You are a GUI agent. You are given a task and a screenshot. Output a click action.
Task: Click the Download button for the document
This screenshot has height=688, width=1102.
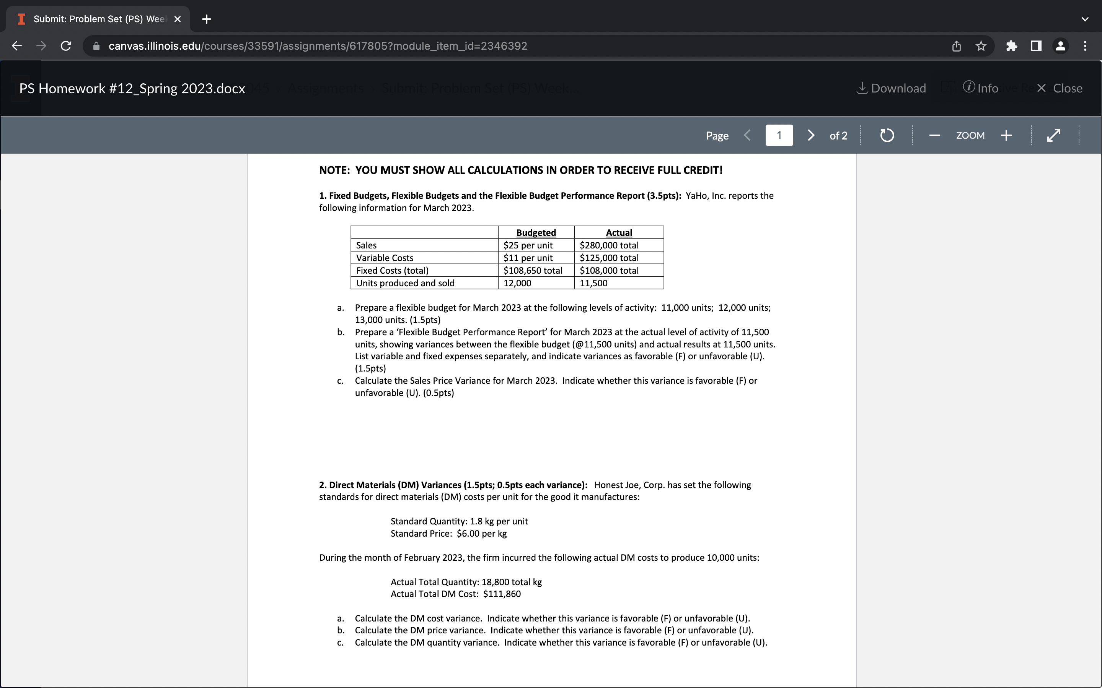pyautogui.click(x=889, y=88)
